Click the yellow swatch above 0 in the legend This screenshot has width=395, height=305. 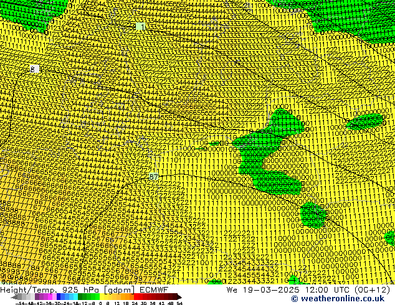click(x=102, y=297)
